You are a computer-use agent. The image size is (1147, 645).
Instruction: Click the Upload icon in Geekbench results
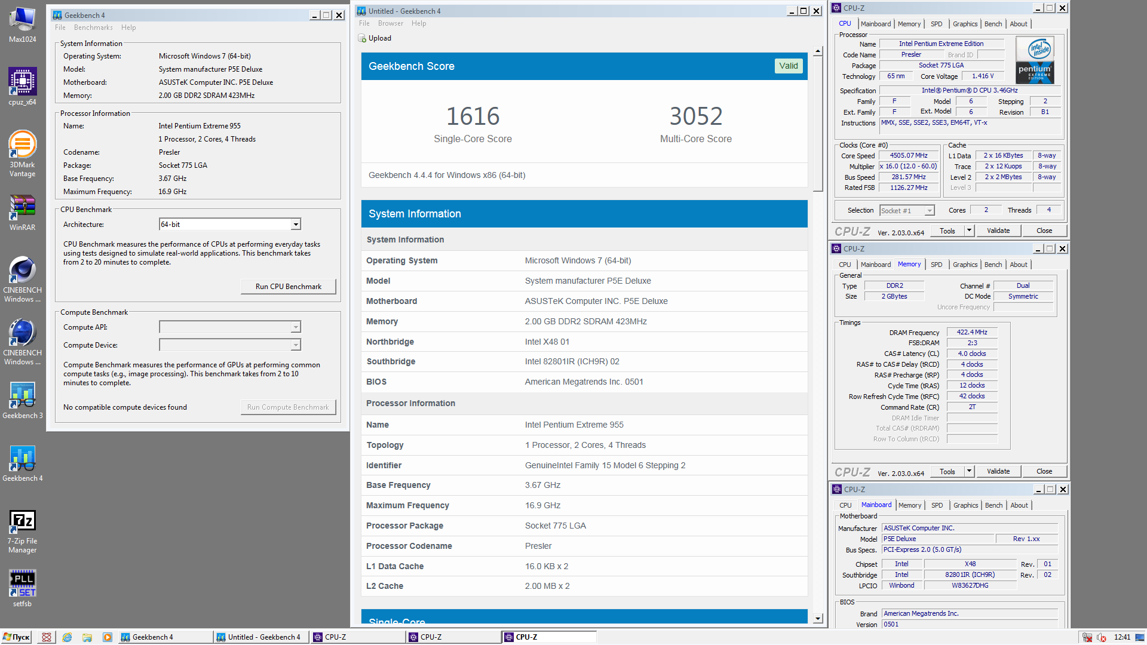click(362, 38)
